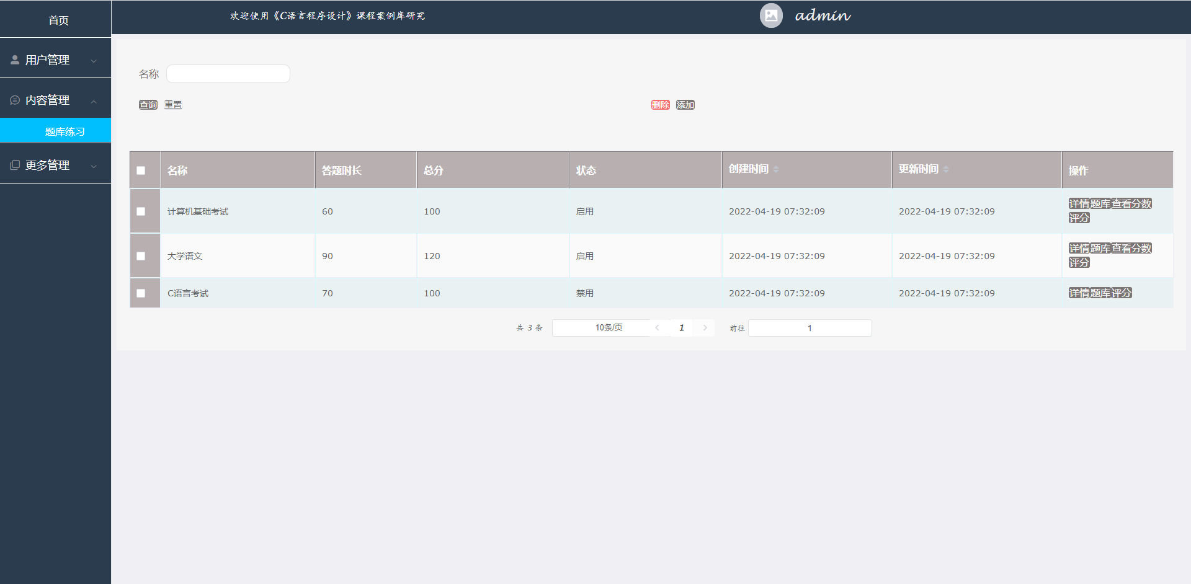Sort by 更新时间 using sort arrows
Screen dimensions: 1191x584
(x=945, y=169)
